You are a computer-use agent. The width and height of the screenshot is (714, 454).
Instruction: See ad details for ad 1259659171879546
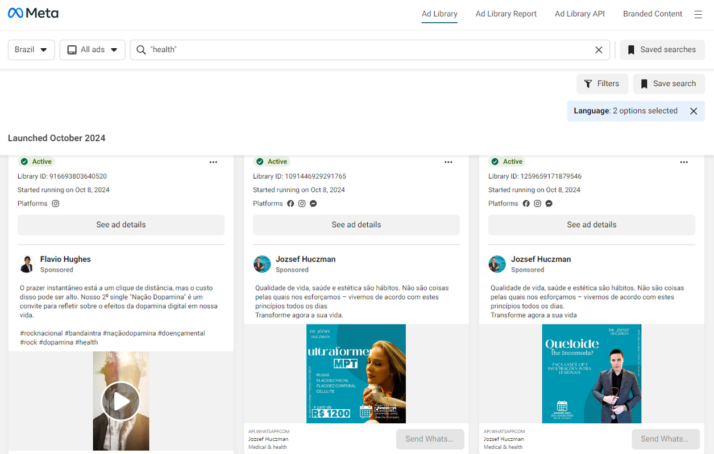[x=592, y=225]
